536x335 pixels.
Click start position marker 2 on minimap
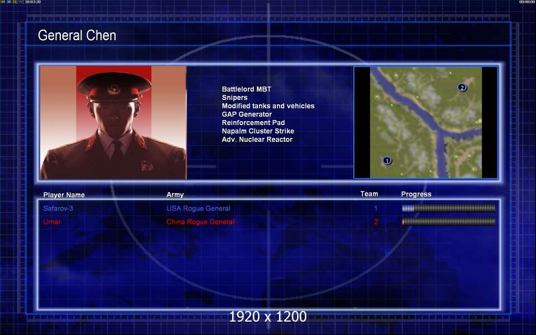tap(462, 88)
